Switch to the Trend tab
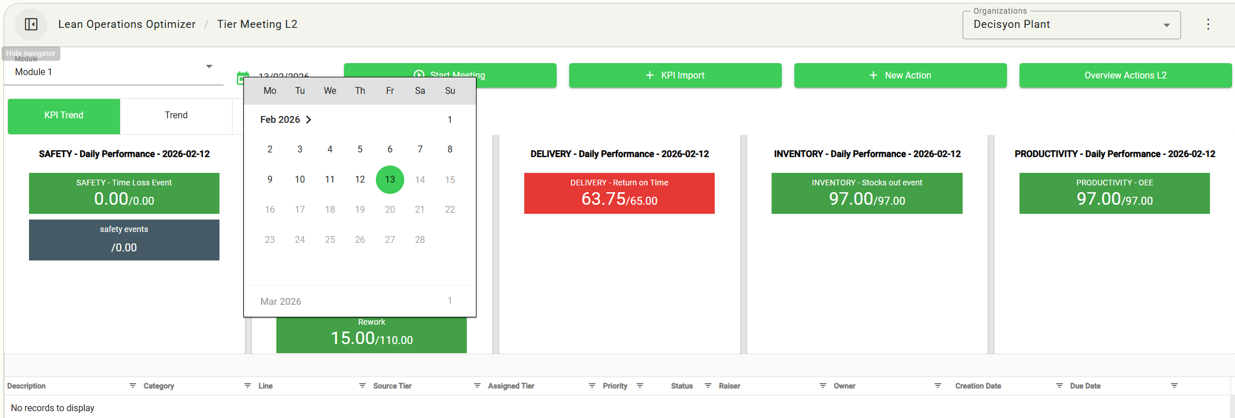Viewport: 1235px width, 418px height. coord(176,115)
